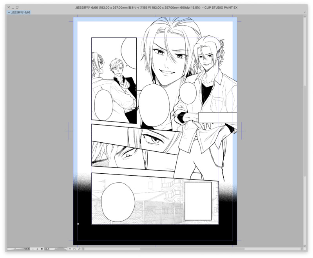Close the CLIP STUDIO PAINT canvas window
Screen dimensions: 313x258
pyautogui.click(x=9, y=7)
